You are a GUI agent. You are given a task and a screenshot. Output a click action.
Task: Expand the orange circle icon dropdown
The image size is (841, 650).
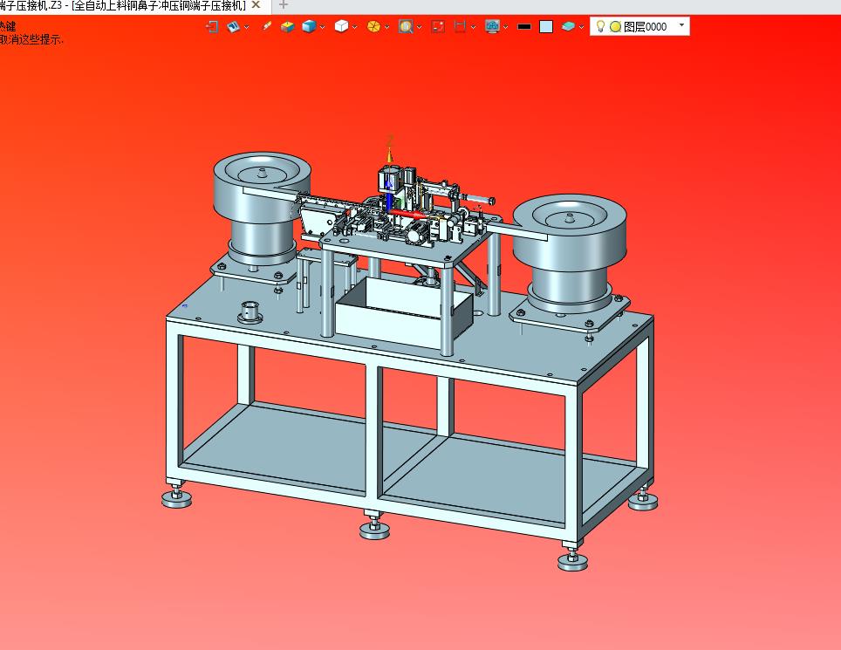[386, 27]
